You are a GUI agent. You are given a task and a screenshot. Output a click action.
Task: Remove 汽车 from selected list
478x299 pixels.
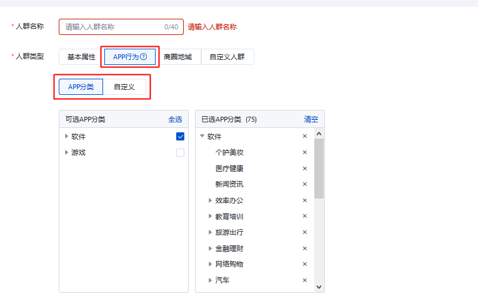(x=304, y=280)
